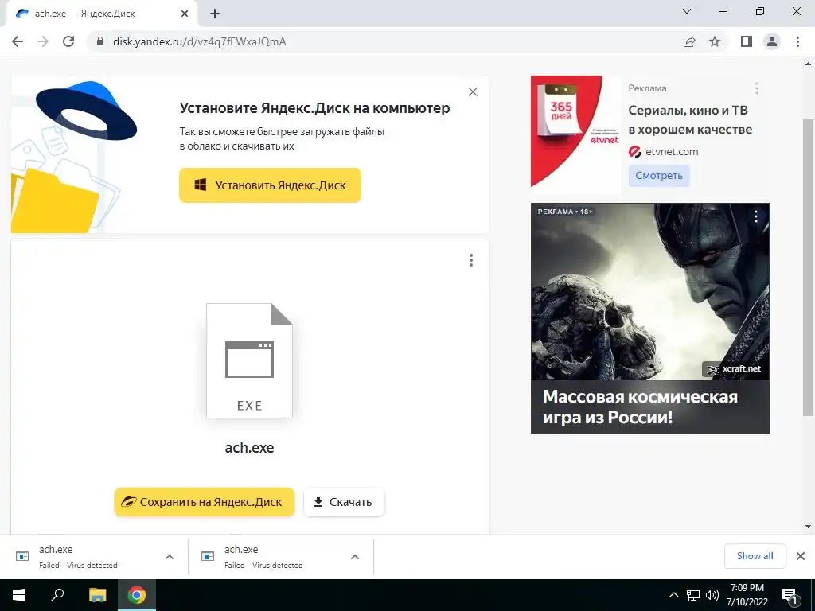Screen dimensions: 815x611
Task: Open ad options for the xcraft ad
Action: pyautogui.click(x=756, y=216)
